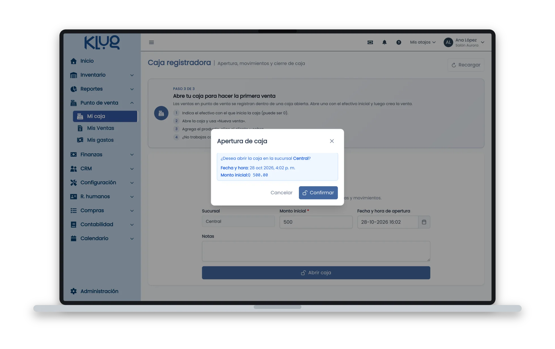
Task: Click the help question mark icon
Action: pyautogui.click(x=398, y=42)
